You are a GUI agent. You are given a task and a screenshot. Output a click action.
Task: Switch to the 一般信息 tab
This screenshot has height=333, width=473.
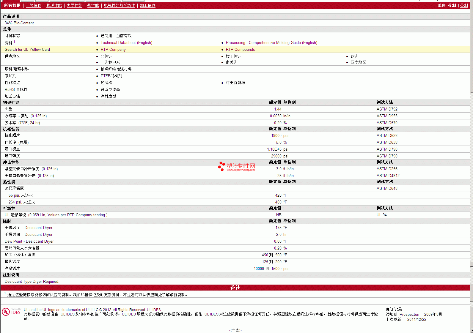pos(33,6)
